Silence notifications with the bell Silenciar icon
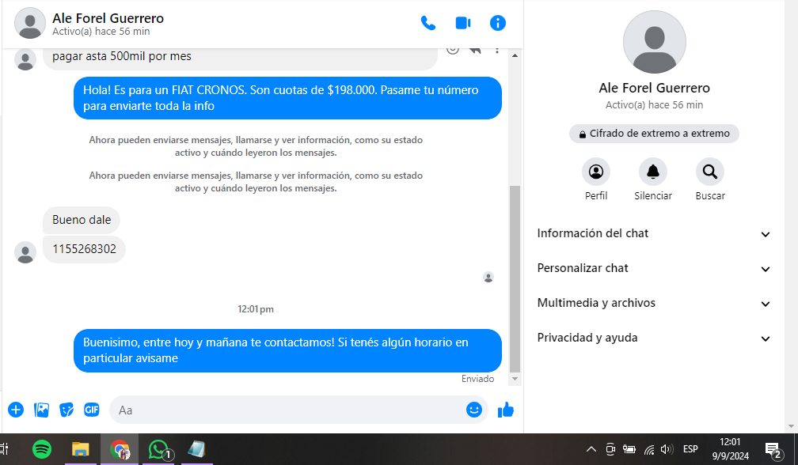The image size is (798, 465). tap(653, 172)
